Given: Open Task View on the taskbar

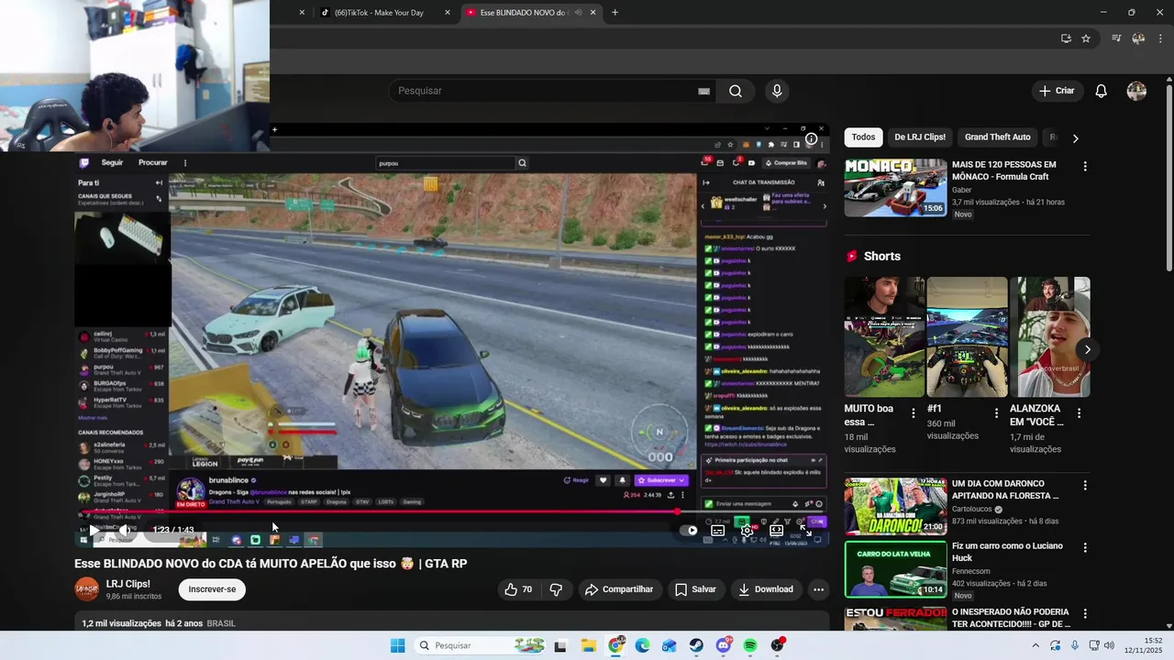Looking at the screenshot, I should (560, 645).
